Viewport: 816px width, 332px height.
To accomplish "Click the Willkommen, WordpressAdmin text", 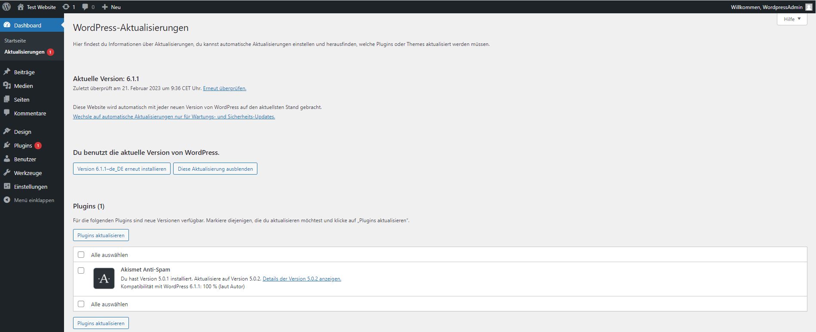I will coord(767,7).
